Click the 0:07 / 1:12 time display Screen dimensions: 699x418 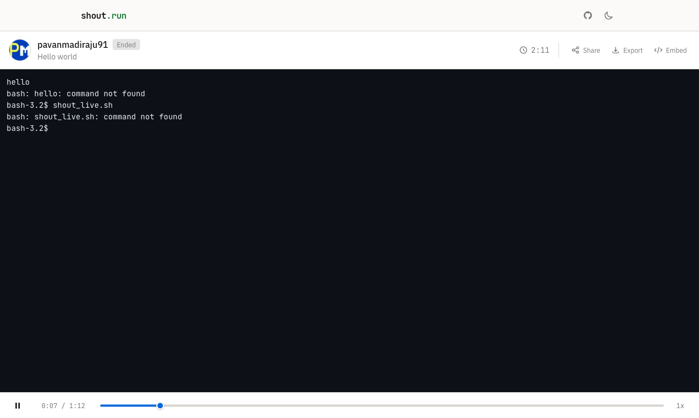[63, 406]
